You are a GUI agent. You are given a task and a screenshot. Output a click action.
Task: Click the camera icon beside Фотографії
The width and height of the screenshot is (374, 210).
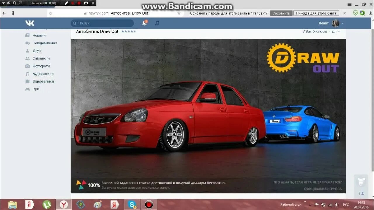[x=27, y=66]
